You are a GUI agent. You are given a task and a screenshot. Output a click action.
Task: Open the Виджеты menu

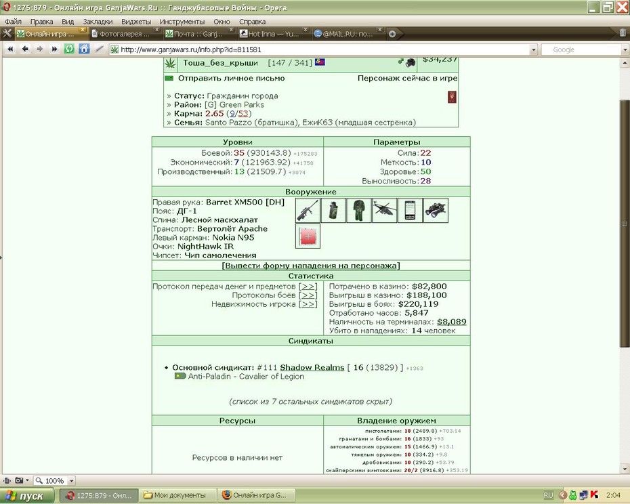(136, 22)
